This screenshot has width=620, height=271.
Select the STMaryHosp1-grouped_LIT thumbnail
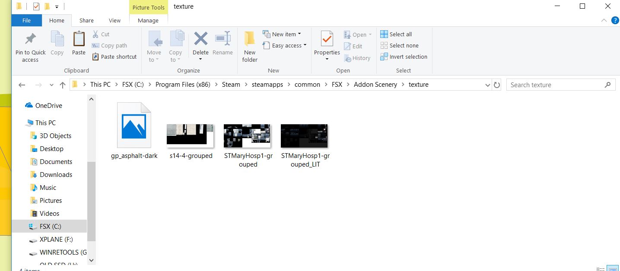pyautogui.click(x=305, y=136)
